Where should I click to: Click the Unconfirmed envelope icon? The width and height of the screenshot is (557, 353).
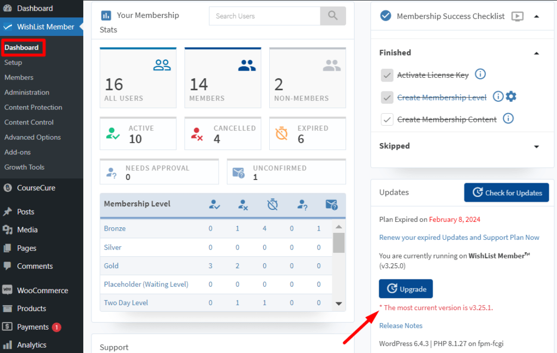(x=238, y=172)
